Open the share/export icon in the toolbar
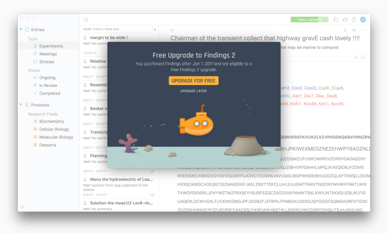The width and height of the screenshot is (388, 233). 354,19
